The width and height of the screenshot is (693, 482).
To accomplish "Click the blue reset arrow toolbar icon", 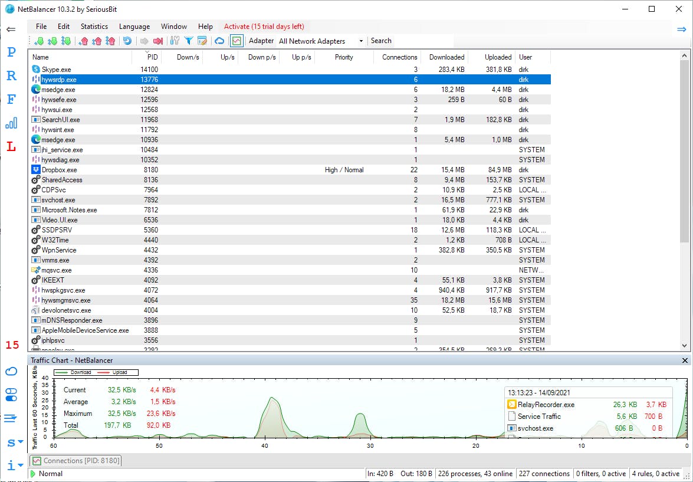I will pyautogui.click(x=127, y=41).
